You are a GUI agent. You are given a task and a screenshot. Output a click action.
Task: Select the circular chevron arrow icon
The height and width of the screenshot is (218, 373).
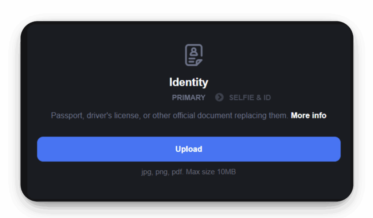click(219, 98)
